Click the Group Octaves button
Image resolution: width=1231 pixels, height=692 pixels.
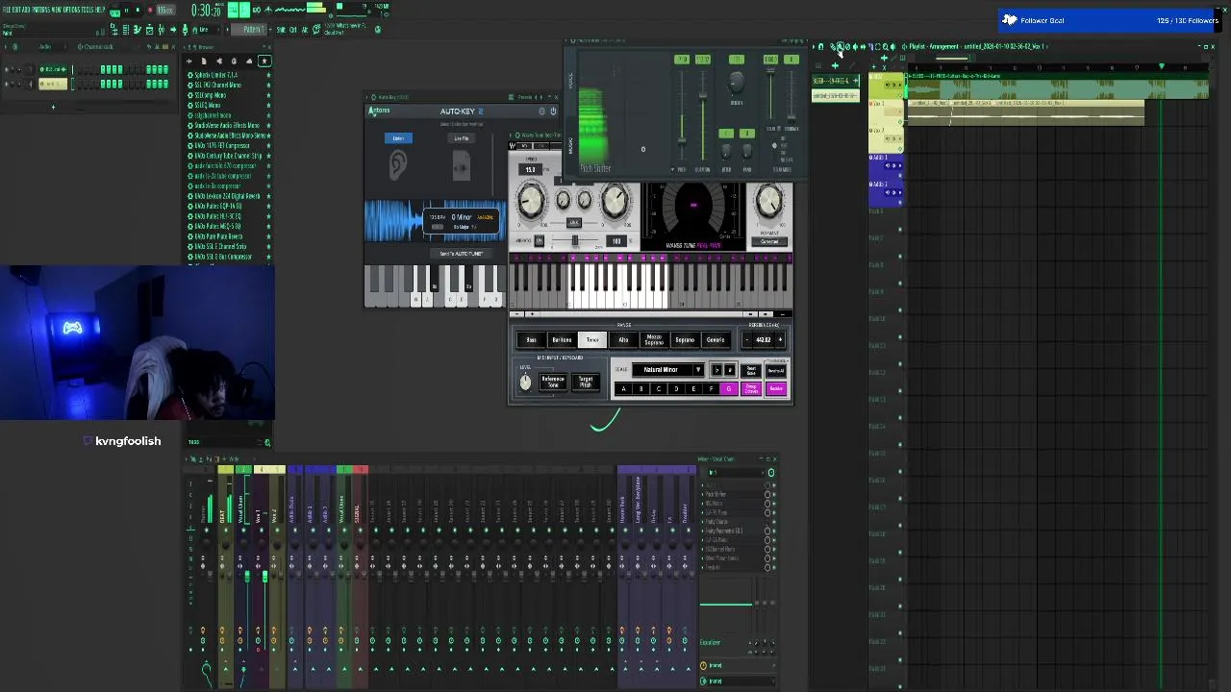click(x=751, y=389)
